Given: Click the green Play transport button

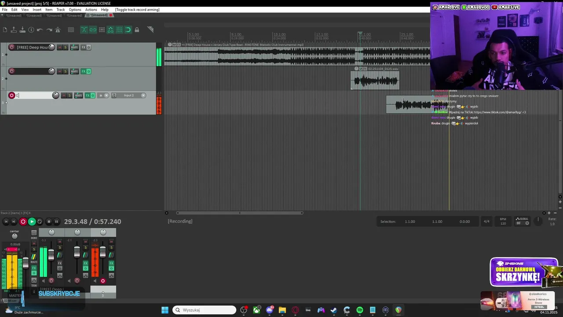Looking at the screenshot, I should (x=32, y=222).
